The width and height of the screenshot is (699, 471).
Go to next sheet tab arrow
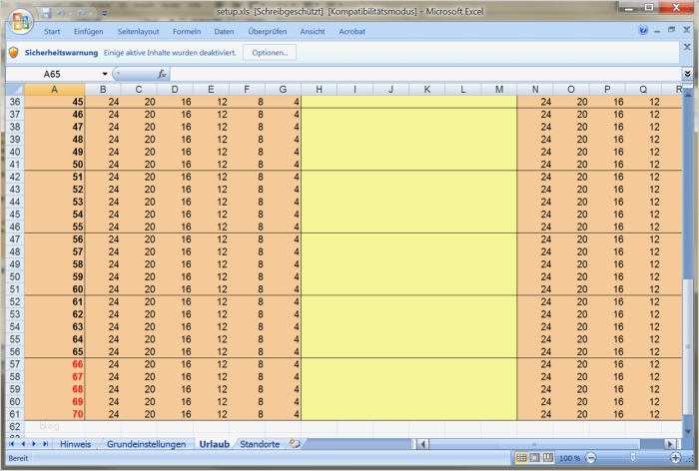(x=34, y=444)
